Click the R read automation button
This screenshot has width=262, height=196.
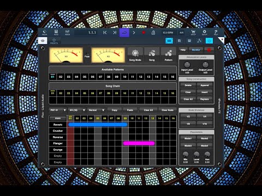pos(179,41)
